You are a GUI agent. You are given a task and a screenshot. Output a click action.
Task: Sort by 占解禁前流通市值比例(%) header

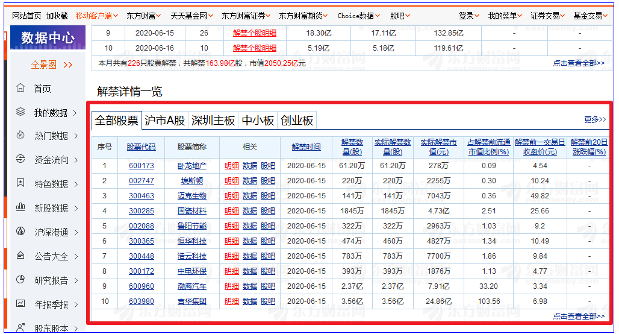[x=489, y=147]
